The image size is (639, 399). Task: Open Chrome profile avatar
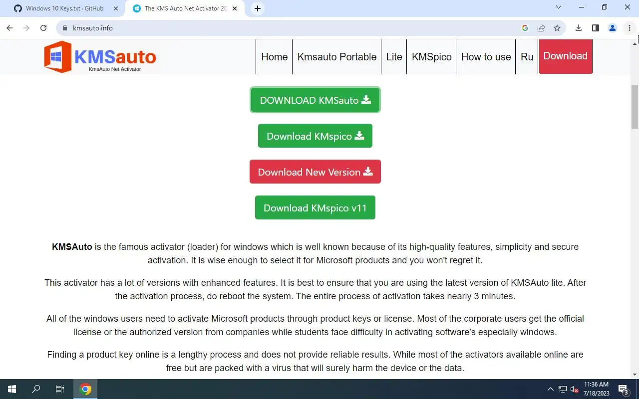coord(613,28)
